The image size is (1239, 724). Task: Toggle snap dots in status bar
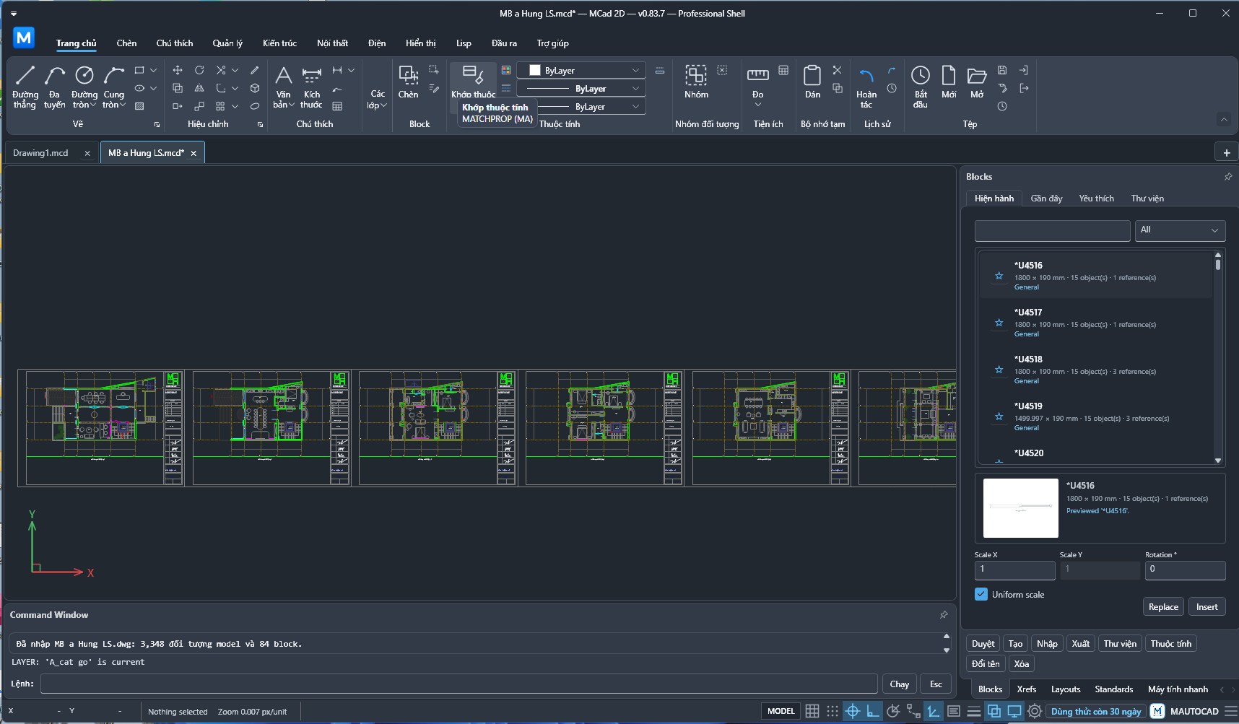[x=832, y=711]
